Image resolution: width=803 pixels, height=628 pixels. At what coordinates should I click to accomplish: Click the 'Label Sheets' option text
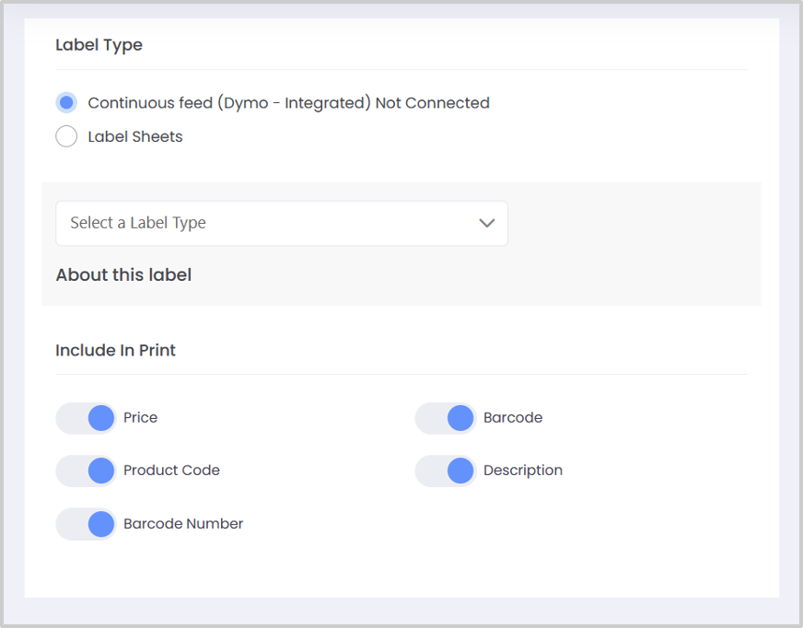tap(135, 137)
